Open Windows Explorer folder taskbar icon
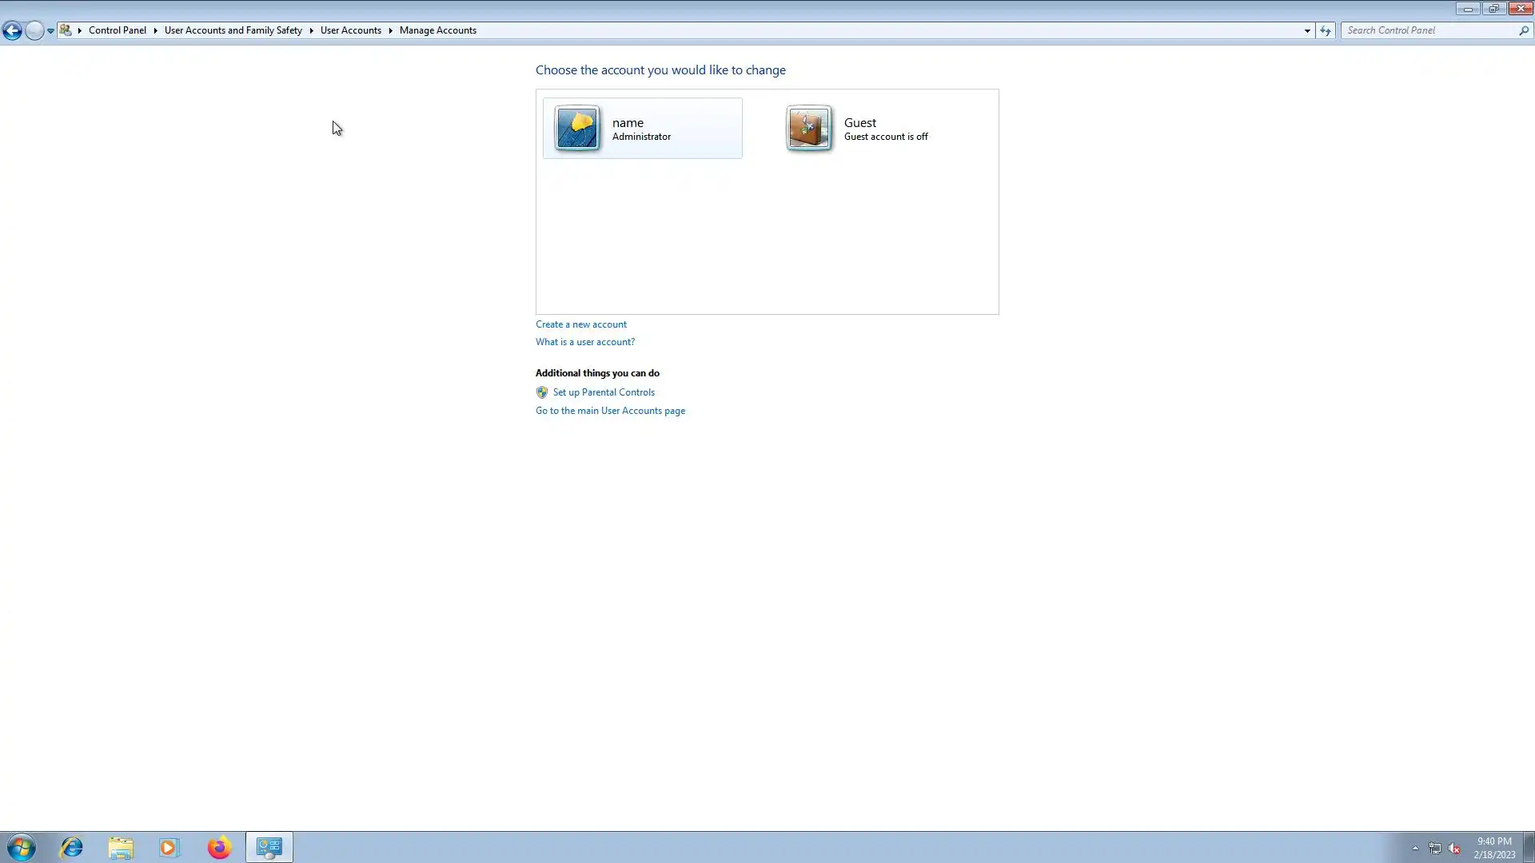Screen dimensions: 1535x863 tap(121, 847)
